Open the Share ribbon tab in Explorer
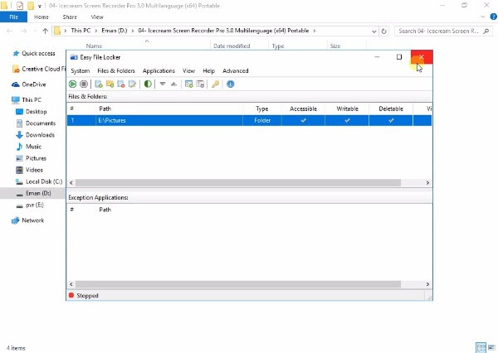 pos(70,17)
